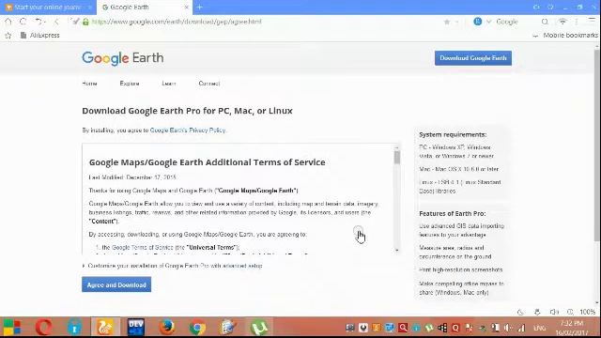Open the Connect navigation item
This screenshot has width=601, height=338.
click(x=208, y=84)
